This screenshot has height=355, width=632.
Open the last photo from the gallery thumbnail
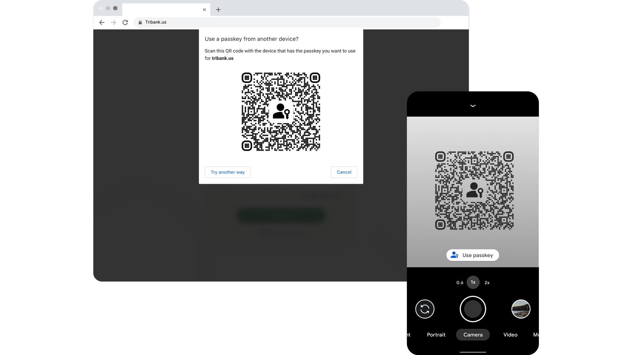point(521,309)
